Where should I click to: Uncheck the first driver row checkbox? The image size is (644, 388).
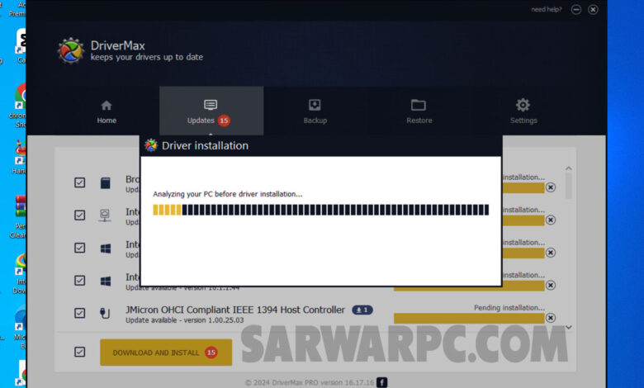(x=80, y=182)
